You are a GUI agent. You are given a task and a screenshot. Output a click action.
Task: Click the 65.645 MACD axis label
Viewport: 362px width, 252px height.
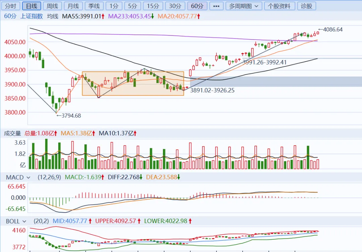pos(16,186)
